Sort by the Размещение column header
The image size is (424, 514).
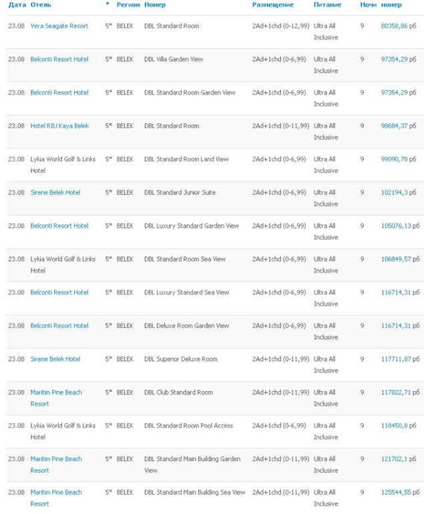coord(272,5)
